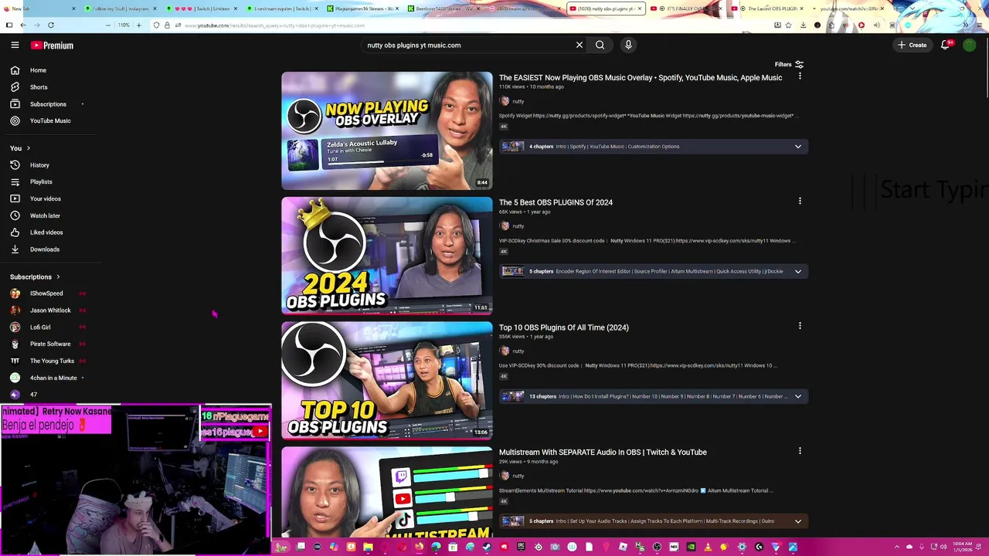Click the Liked videos thumbs-up icon

[15, 232]
